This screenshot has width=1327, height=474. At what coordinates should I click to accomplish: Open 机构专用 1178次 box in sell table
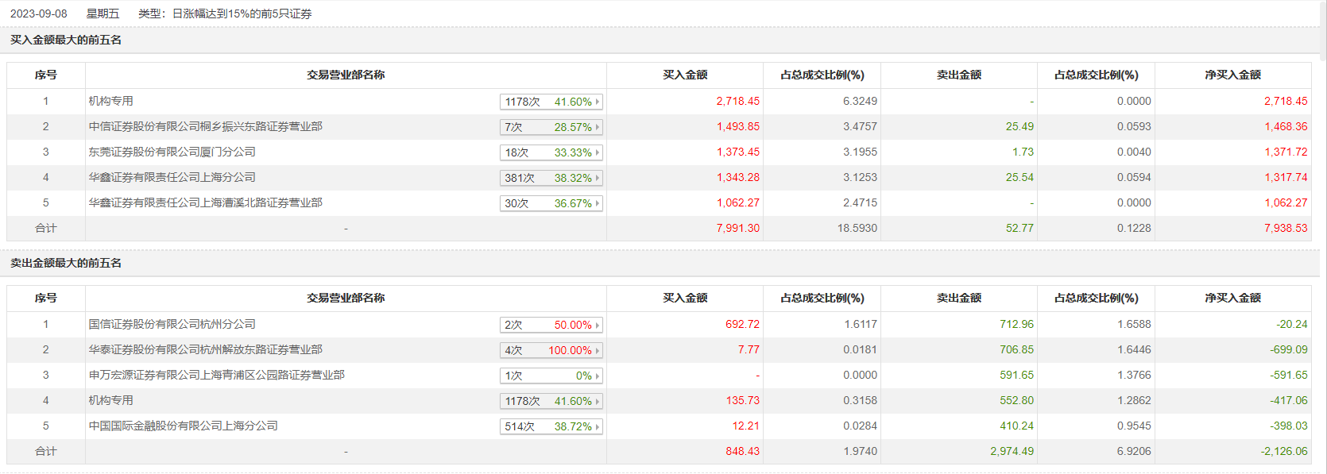(x=551, y=401)
